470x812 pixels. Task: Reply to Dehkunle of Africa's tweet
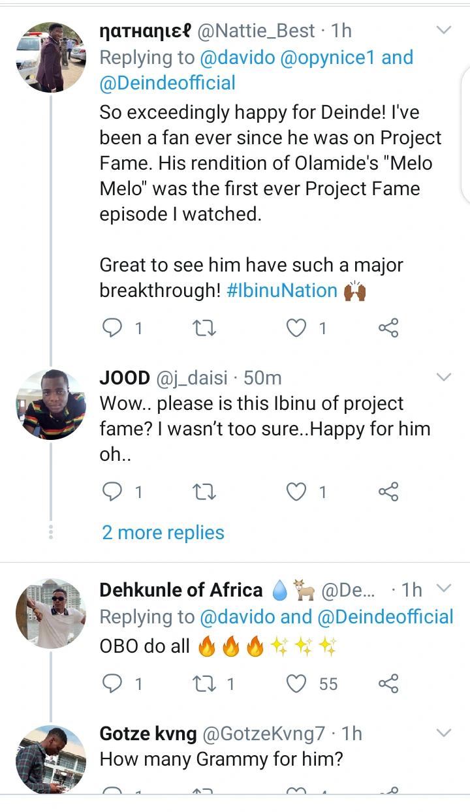(x=114, y=683)
